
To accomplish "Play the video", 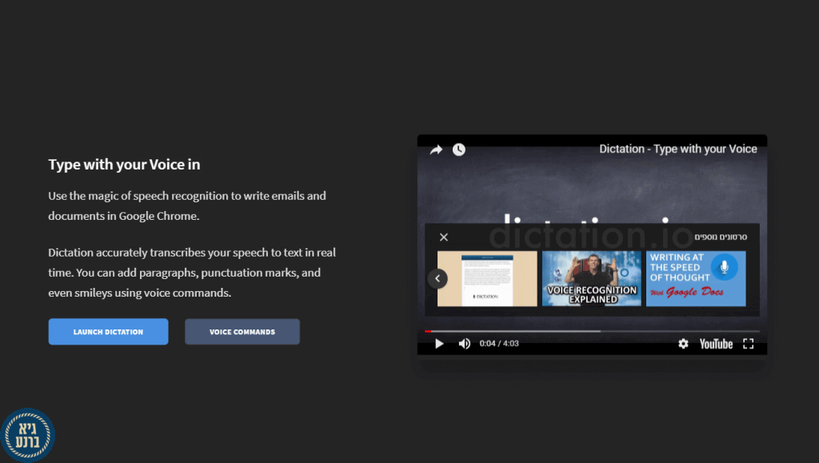I will coord(439,344).
